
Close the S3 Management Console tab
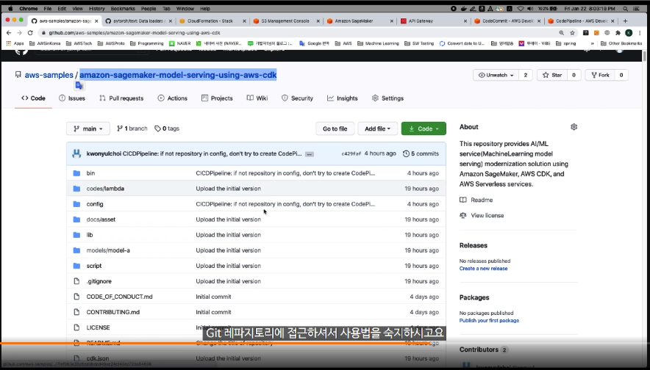tap(318, 21)
